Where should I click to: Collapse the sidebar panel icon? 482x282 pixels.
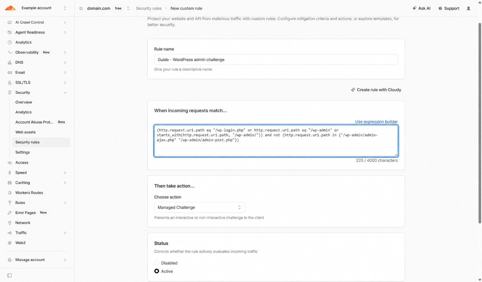point(9,276)
